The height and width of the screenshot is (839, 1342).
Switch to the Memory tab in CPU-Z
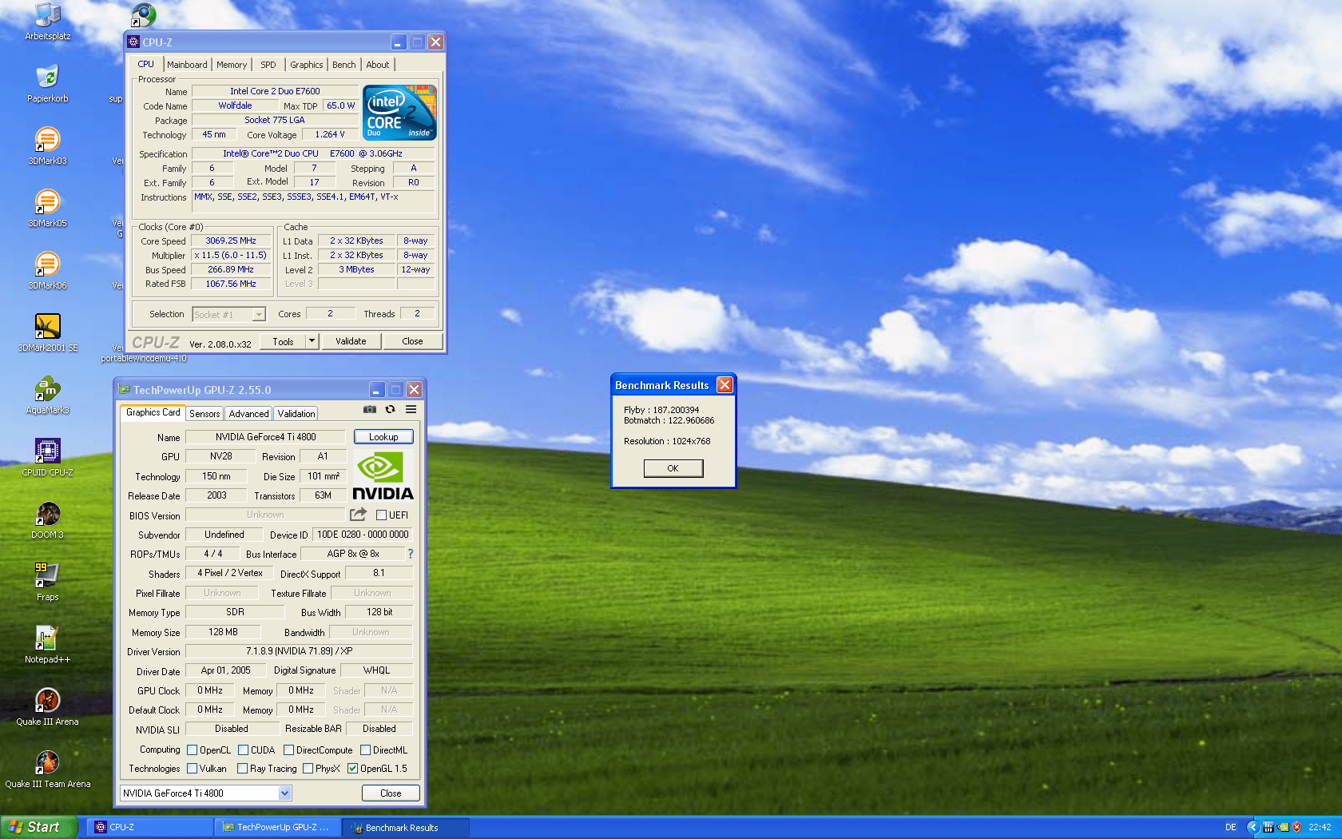click(x=232, y=65)
